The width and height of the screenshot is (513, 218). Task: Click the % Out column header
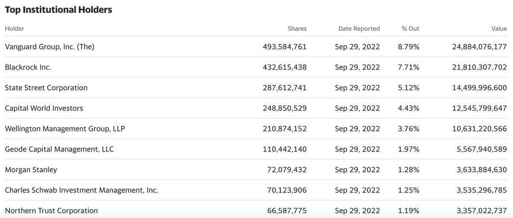(x=410, y=29)
